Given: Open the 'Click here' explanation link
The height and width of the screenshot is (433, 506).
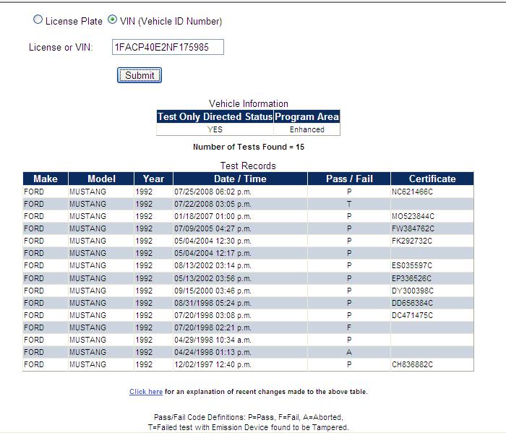Looking at the screenshot, I should 146,392.
